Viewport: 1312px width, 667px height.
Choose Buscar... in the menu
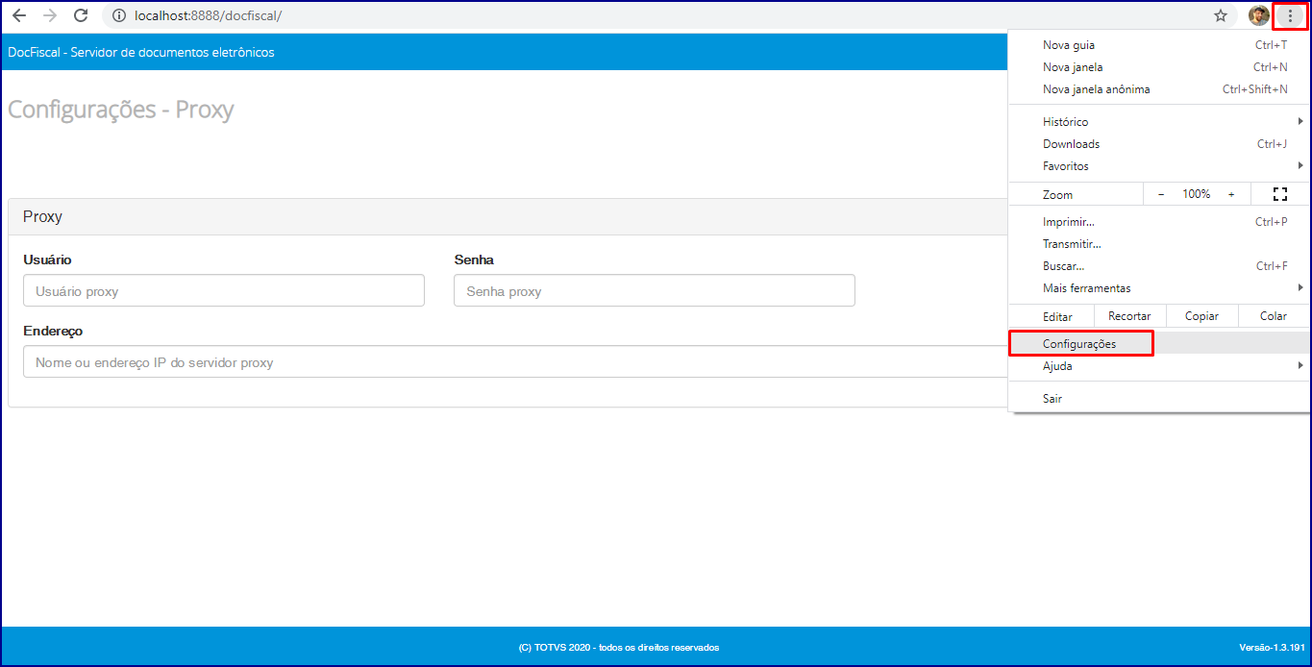[1159, 266]
